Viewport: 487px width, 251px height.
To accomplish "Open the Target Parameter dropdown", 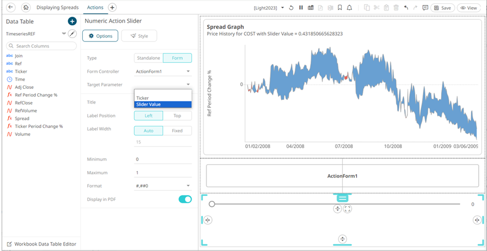I will pyautogui.click(x=163, y=84).
